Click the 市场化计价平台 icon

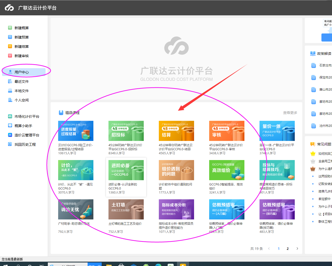tap(10, 116)
